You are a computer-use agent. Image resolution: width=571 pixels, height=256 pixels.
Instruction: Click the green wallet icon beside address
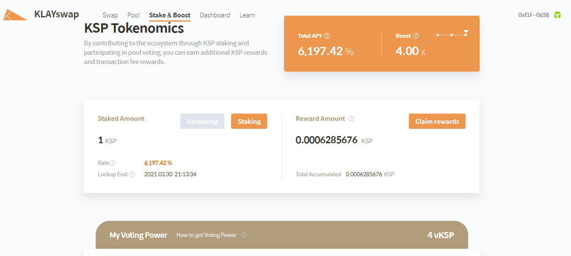click(x=558, y=15)
